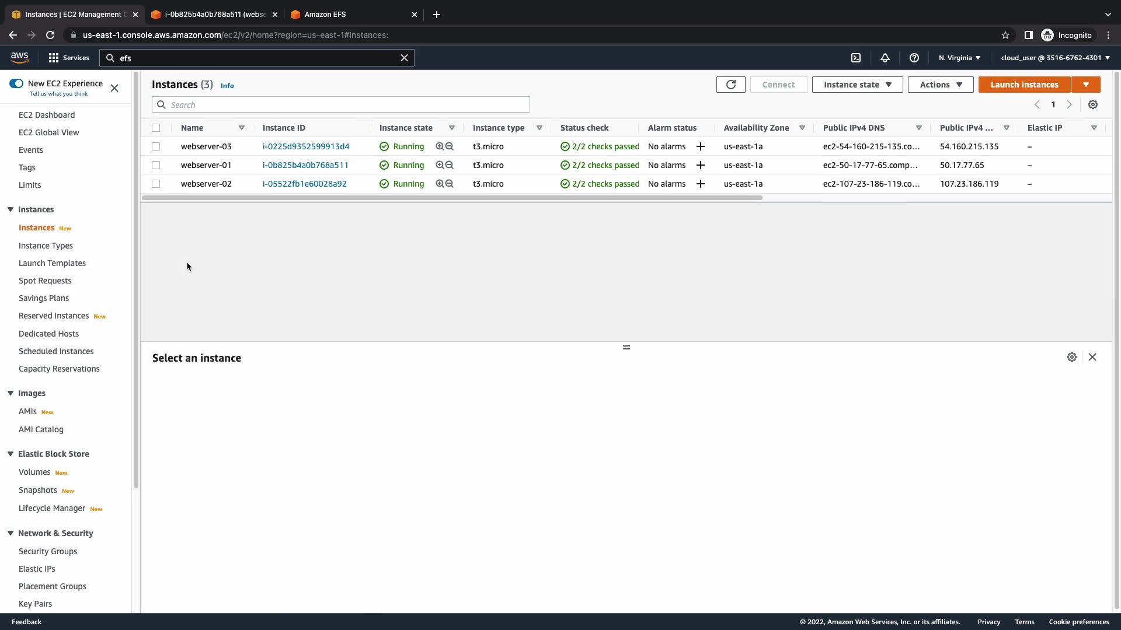Open Security Groups in sidebar

(48, 551)
